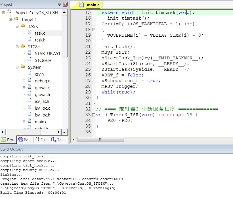Viewport: 233px width, 198px height.
Task: Collapse the TASK group folder
Action: coord(17,26)
